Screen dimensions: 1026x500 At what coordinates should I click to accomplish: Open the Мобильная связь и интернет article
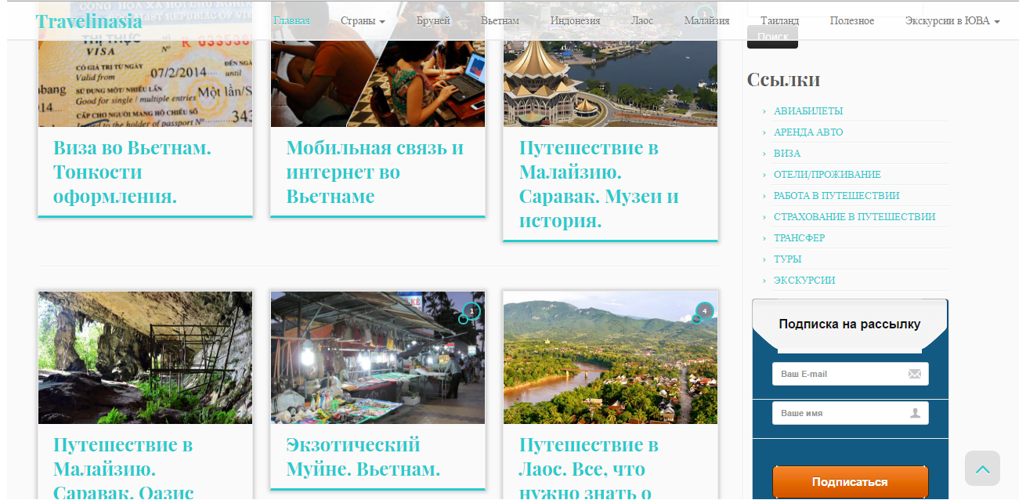point(374,172)
